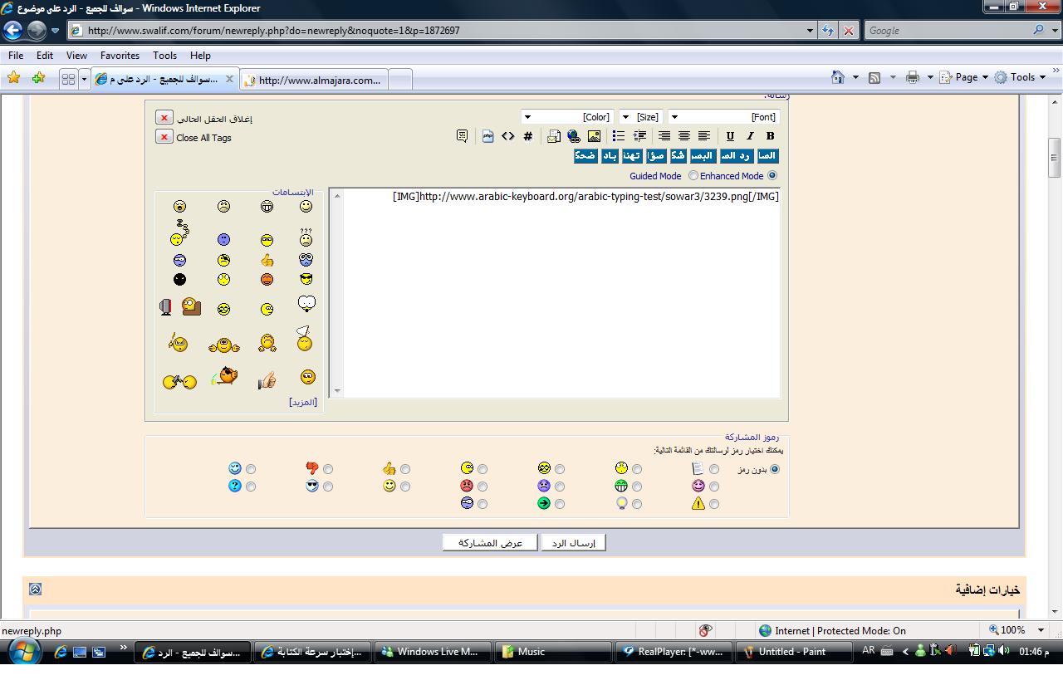Open the View menu

pyautogui.click(x=76, y=56)
